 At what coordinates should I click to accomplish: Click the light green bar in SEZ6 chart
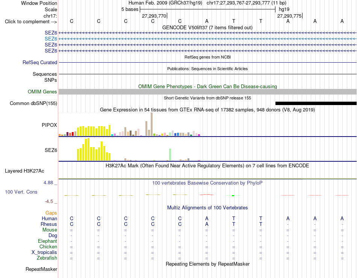170,155
